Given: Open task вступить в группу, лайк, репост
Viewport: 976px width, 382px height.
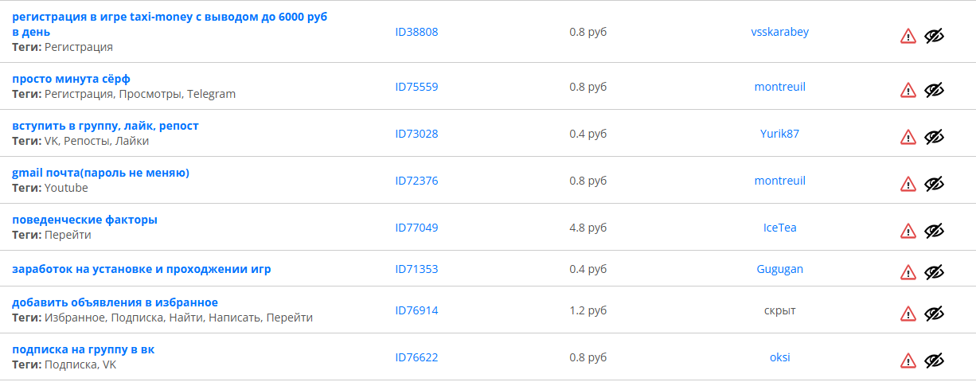Looking at the screenshot, I should [x=105, y=126].
